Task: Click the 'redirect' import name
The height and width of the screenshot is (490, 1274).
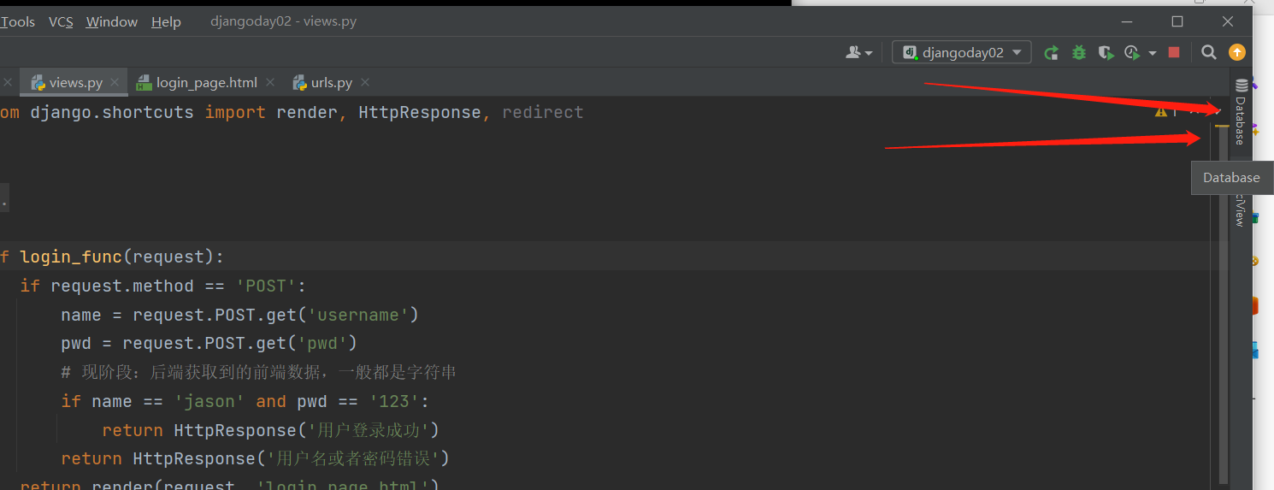Action: (543, 112)
